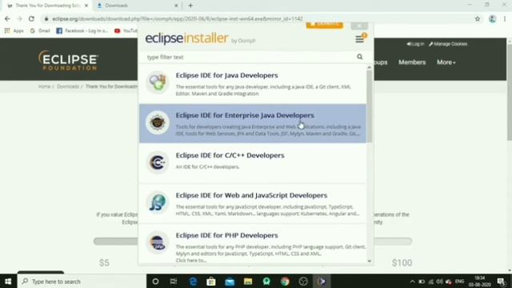Open Cortana circle on taskbar
The width and height of the screenshot is (512, 288).
[x=155, y=281]
